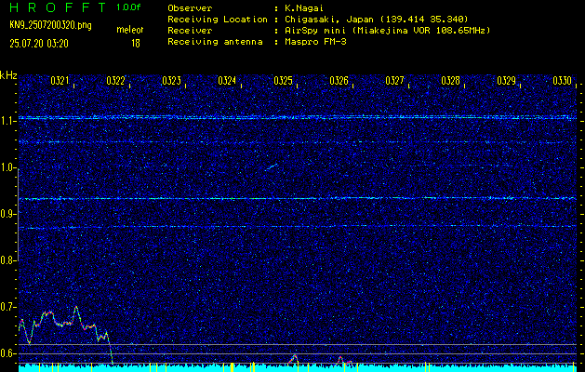Click the 1.1 frequency axis label

click(x=7, y=122)
